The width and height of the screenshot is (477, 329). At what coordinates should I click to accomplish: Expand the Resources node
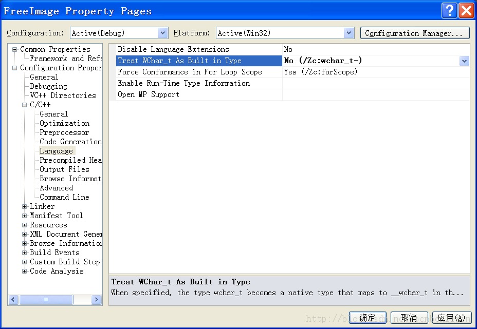(24, 225)
